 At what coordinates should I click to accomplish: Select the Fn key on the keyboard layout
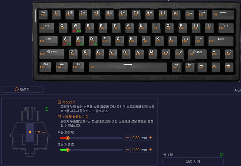pos(189,67)
